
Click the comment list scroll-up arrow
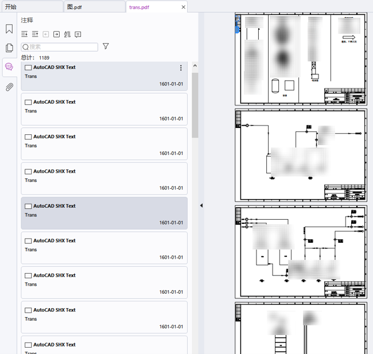coord(195,65)
